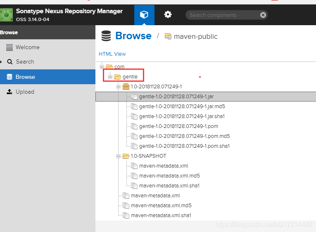Select gentle-1.0-20181128.071249-1.jar.sha1
This screenshot has width=316, height=232.
(x=182, y=116)
